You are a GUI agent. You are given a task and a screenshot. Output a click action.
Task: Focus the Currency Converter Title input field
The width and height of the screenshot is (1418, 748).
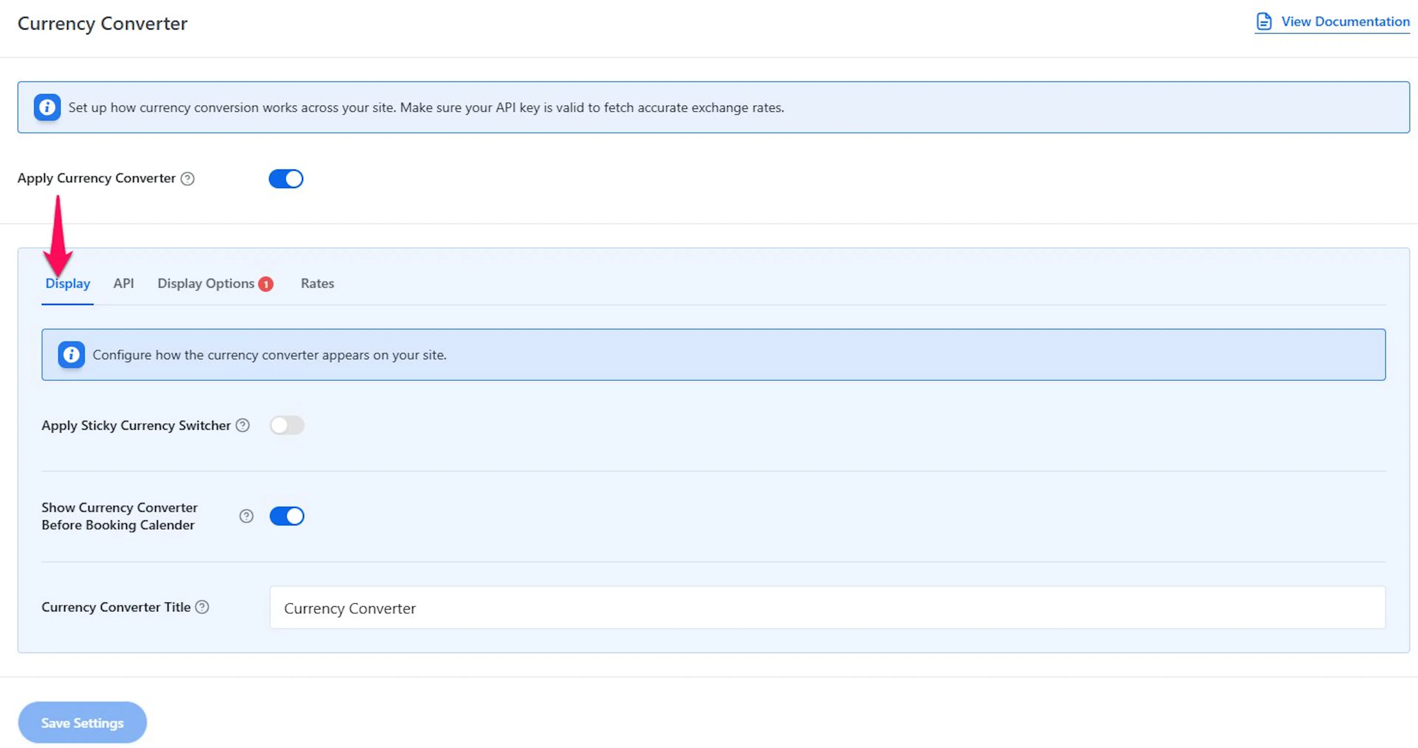827,607
